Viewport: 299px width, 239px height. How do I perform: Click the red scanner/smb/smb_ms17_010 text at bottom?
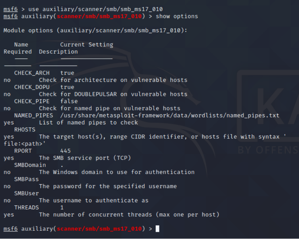coord(99,229)
